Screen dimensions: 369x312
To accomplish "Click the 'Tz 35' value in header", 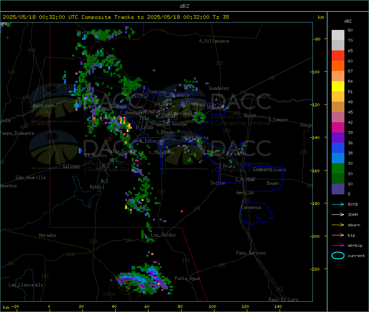I will (221, 17).
